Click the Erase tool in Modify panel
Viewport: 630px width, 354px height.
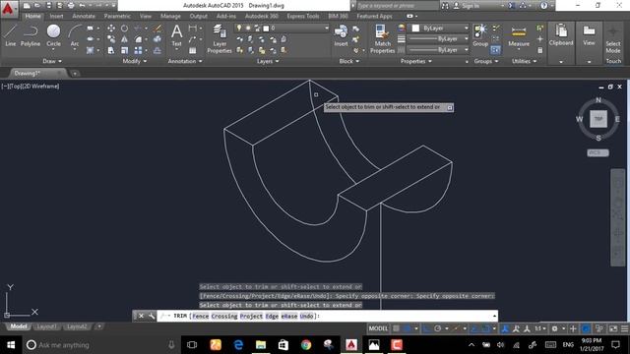tap(157, 29)
